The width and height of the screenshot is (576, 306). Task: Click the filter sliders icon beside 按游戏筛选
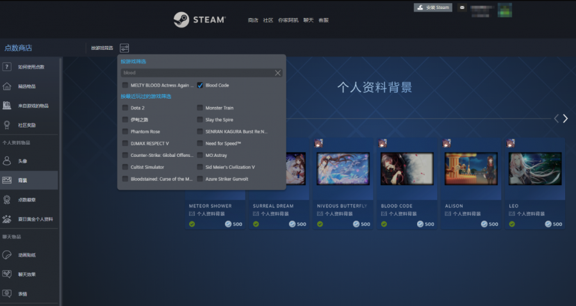pyautogui.click(x=124, y=48)
